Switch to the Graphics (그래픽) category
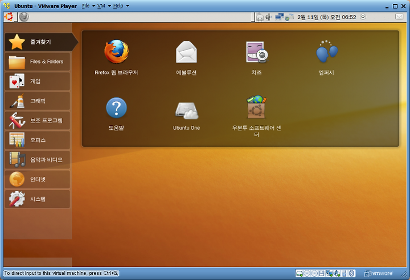The image size is (410, 280). tap(38, 101)
